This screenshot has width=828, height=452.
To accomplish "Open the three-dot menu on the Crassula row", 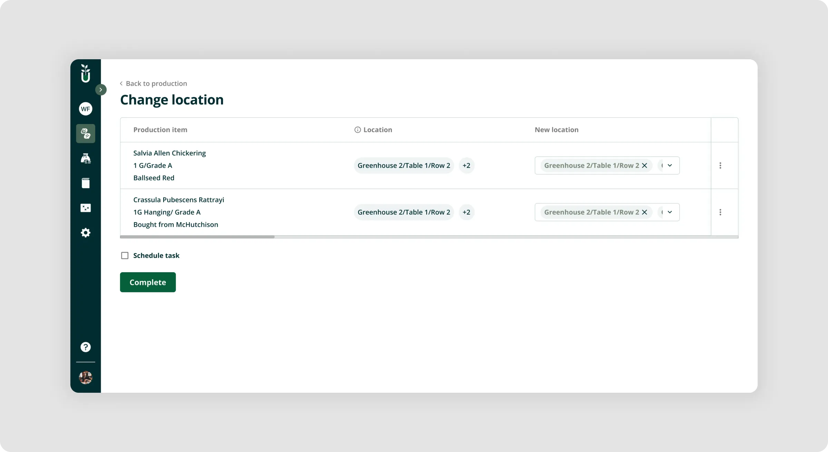I will [720, 212].
